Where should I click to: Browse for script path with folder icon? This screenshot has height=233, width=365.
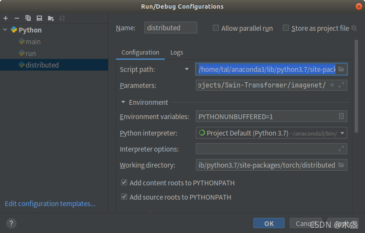(x=341, y=69)
